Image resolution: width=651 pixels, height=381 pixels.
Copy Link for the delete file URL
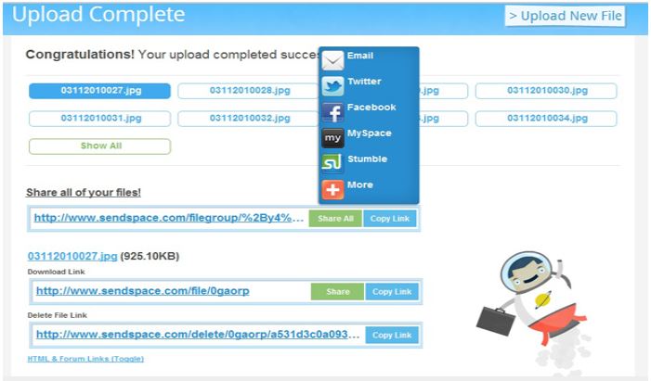point(392,335)
